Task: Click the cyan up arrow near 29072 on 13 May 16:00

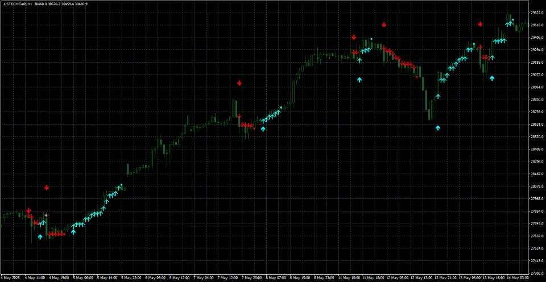Action: click(x=491, y=78)
